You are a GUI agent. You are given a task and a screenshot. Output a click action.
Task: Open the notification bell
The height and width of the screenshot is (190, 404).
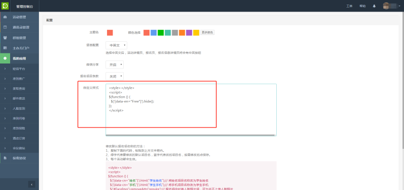(374, 6)
